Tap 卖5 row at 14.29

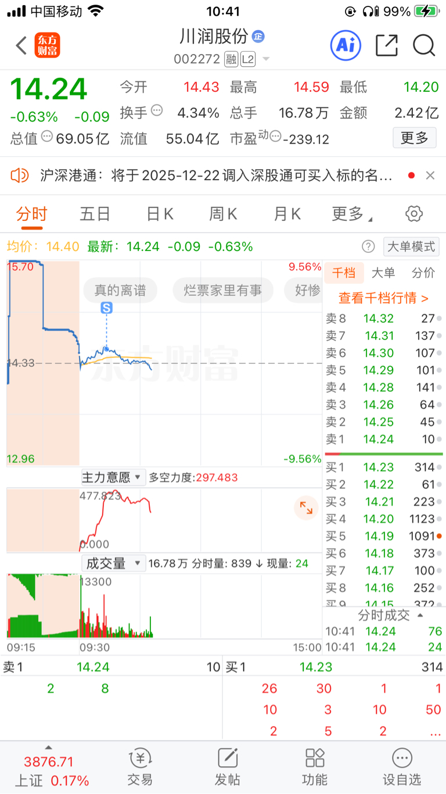(383, 370)
